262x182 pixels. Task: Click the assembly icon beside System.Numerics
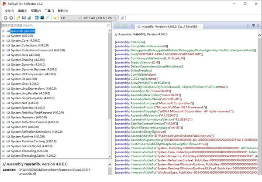point(8,117)
